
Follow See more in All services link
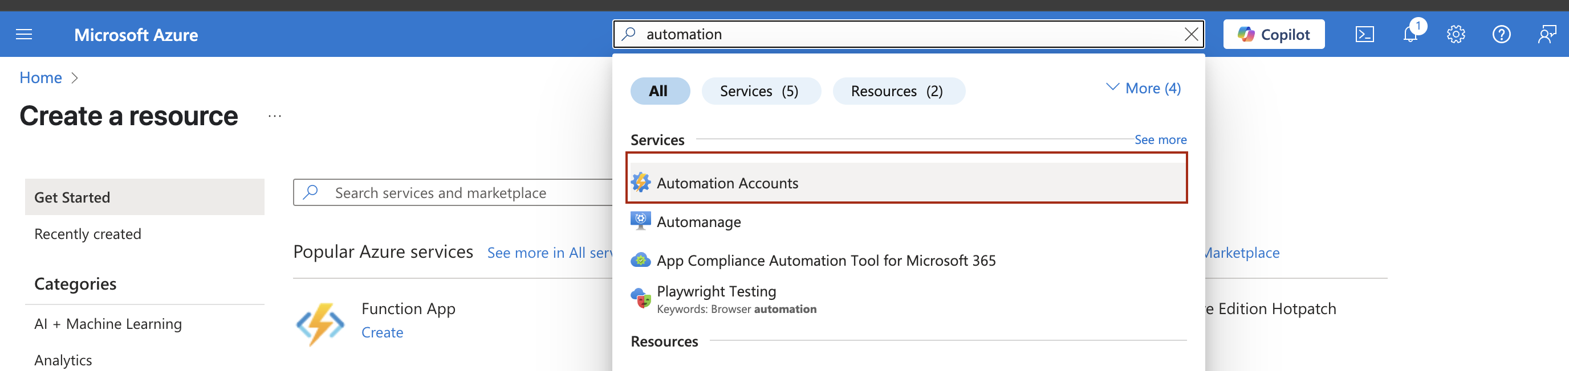click(550, 253)
